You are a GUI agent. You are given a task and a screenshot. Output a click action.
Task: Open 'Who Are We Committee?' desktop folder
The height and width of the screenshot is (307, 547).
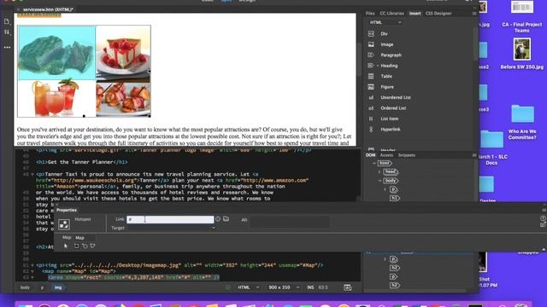(x=522, y=121)
